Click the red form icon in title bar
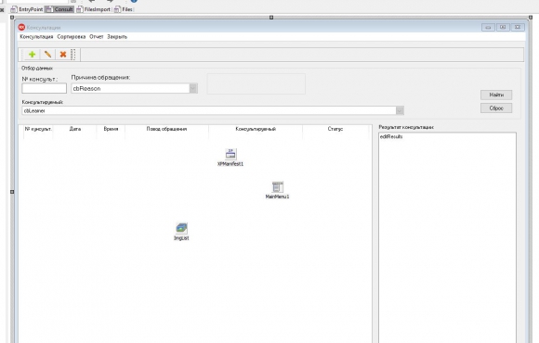The height and width of the screenshot is (343, 539). (21, 27)
